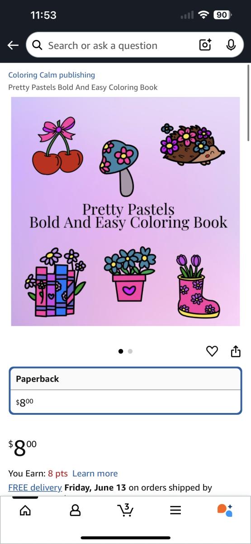251x544 pixels.
Task: Select first image carousel dot
Action: pyautogui.click(x=121, y=351)
